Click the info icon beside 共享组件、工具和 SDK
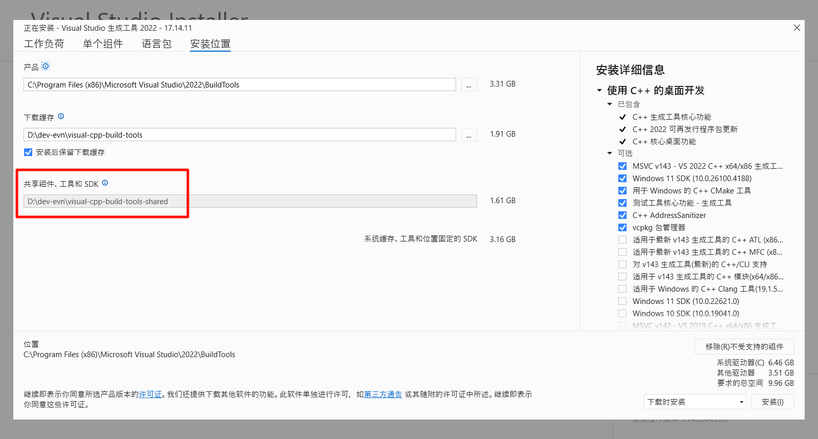 point(105,183)
